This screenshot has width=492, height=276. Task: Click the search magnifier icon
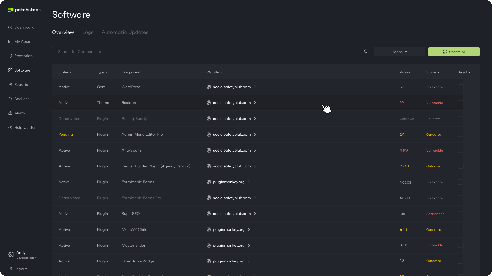click(366, 52)
